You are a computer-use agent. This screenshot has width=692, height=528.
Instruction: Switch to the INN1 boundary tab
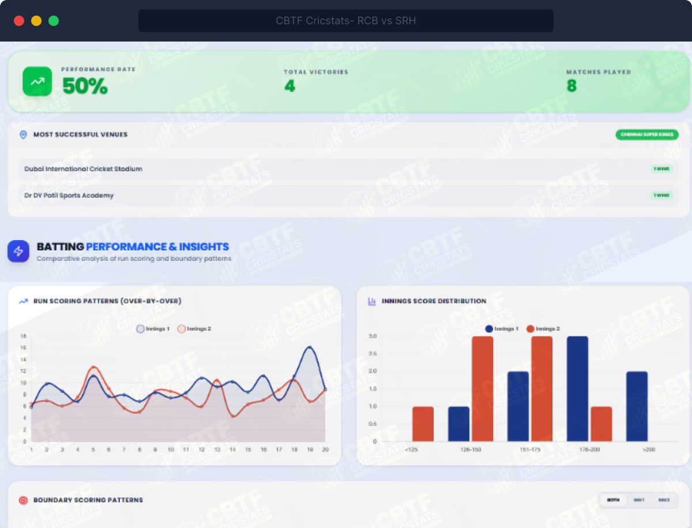[x=638, y=500]
